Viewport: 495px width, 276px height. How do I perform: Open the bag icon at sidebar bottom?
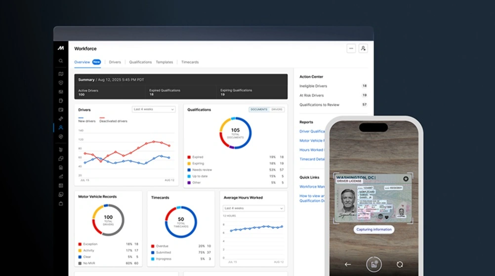[61, 204]
